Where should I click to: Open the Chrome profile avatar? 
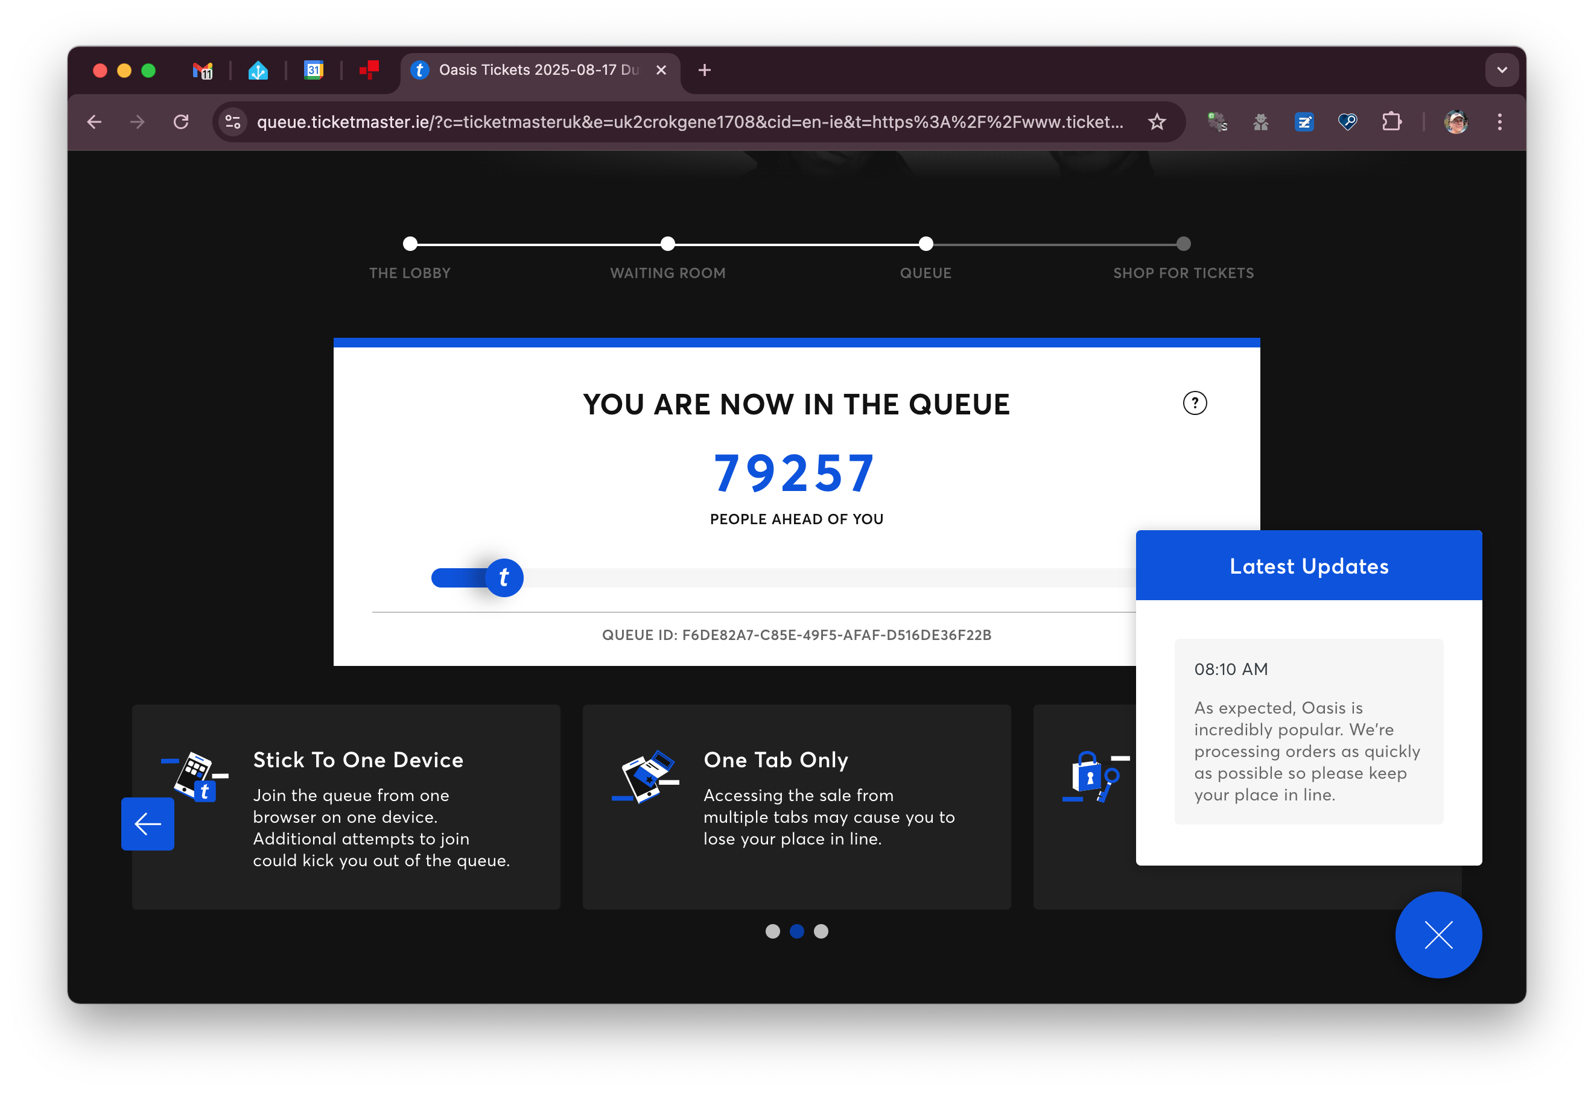coord(1455,122)
